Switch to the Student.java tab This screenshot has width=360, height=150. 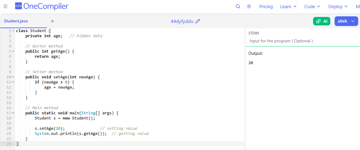pos(16,21)
